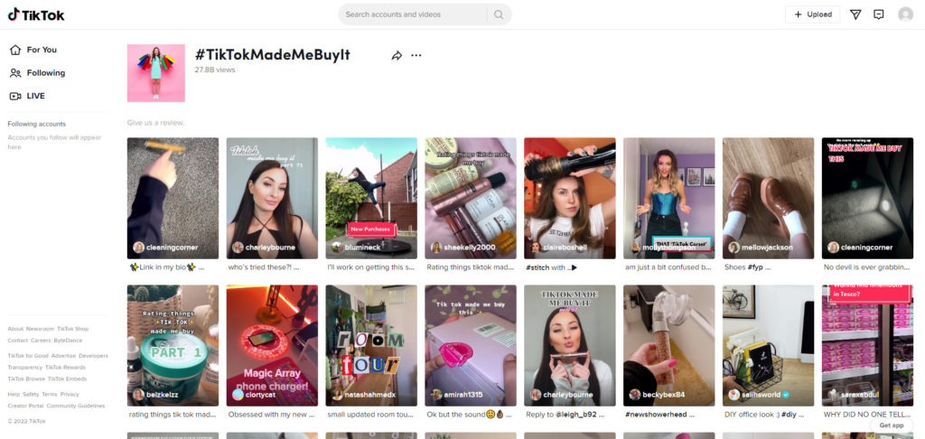Open the three-dot more options menu
Image resolution: width=925 pixels, height=439 pixels.
[416, 55]
